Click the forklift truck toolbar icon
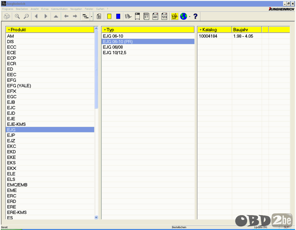This screenshot has width=296, height=230. click(x=128, y=17)
